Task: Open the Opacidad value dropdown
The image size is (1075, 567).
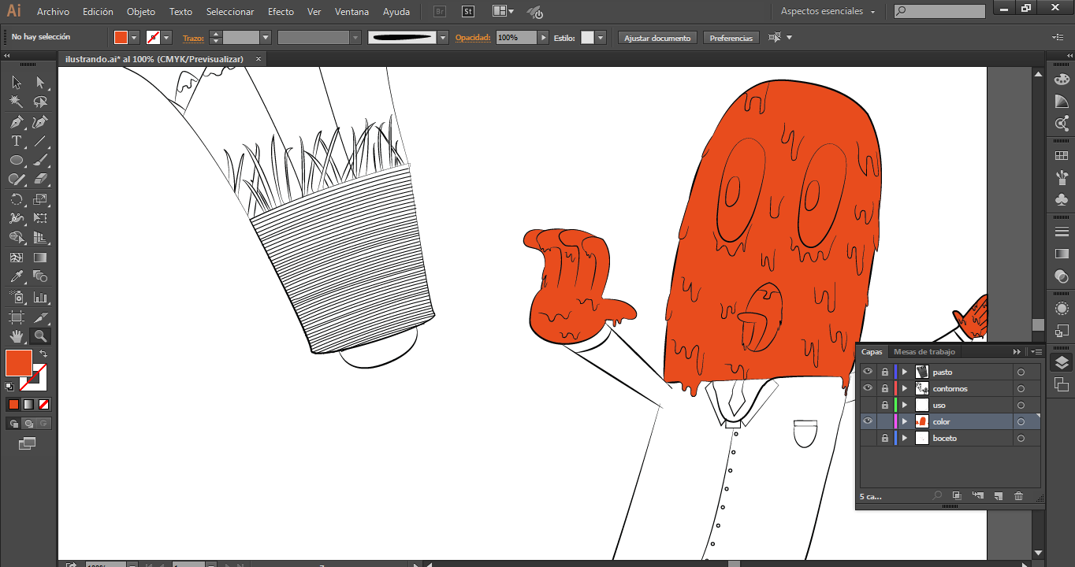Action: [543, 38]
